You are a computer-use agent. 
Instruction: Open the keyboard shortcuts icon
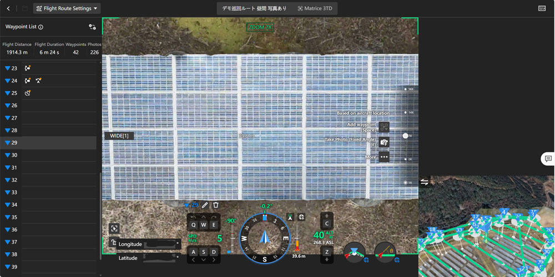point(542,8)
